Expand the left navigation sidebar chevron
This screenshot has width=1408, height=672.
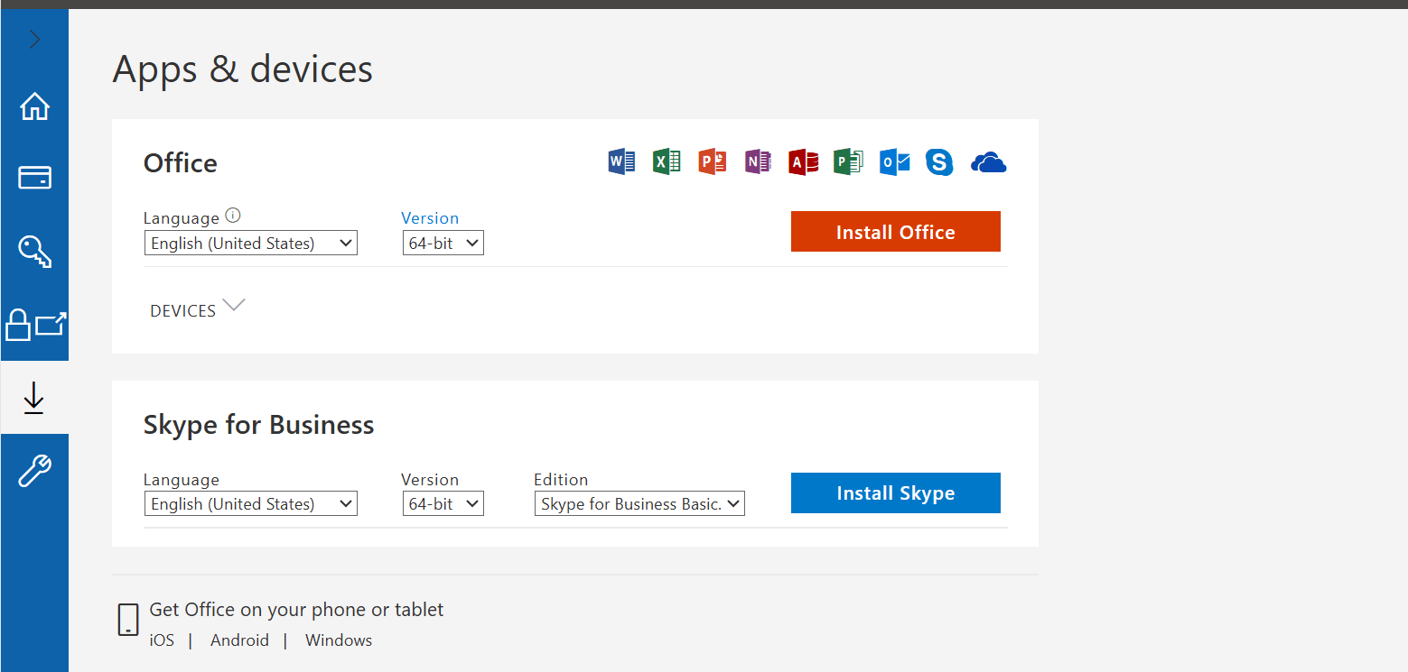coord(34,40)
